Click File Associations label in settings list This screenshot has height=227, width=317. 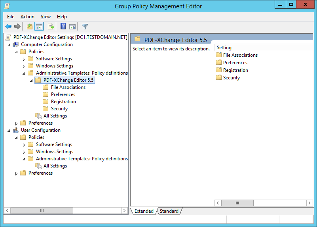[x=240, y=55]
